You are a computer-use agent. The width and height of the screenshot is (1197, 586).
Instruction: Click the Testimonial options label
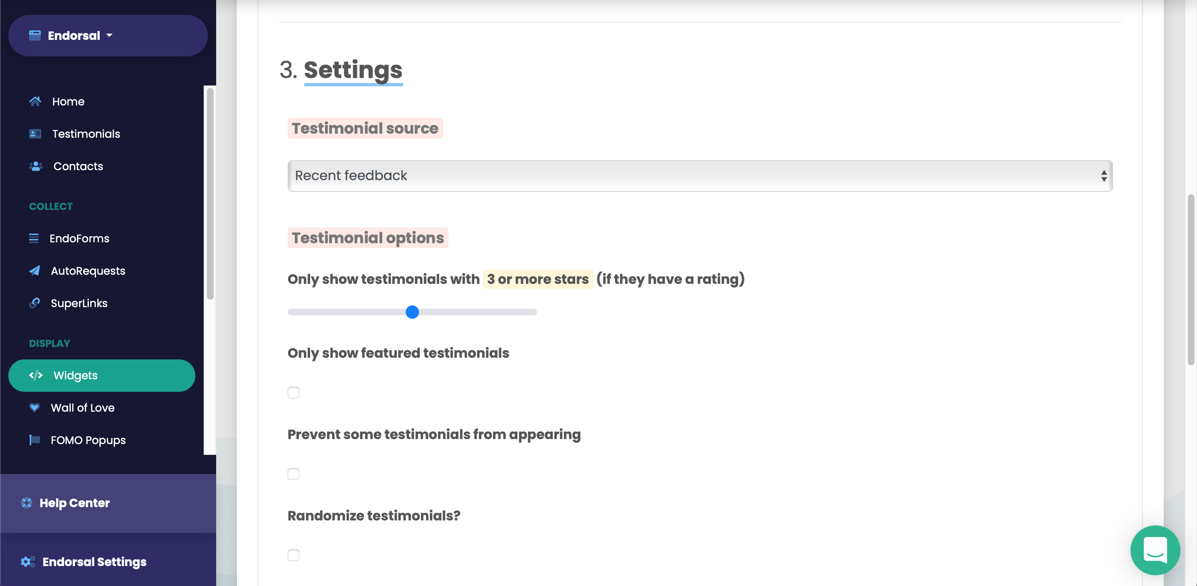367,237
